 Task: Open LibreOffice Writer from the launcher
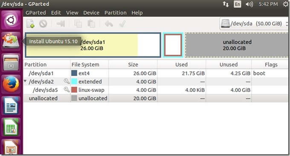[x=11, y=106]
